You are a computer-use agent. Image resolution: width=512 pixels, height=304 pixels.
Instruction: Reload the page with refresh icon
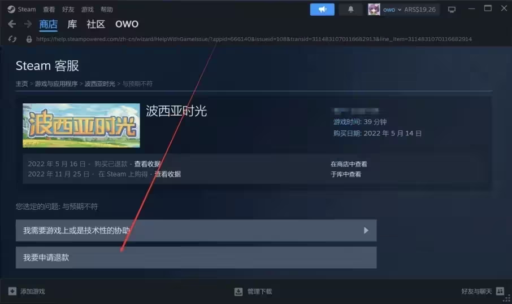[x=12, y=39]
